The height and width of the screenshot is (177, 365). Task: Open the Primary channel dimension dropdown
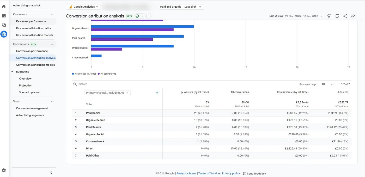click(107, 93)
